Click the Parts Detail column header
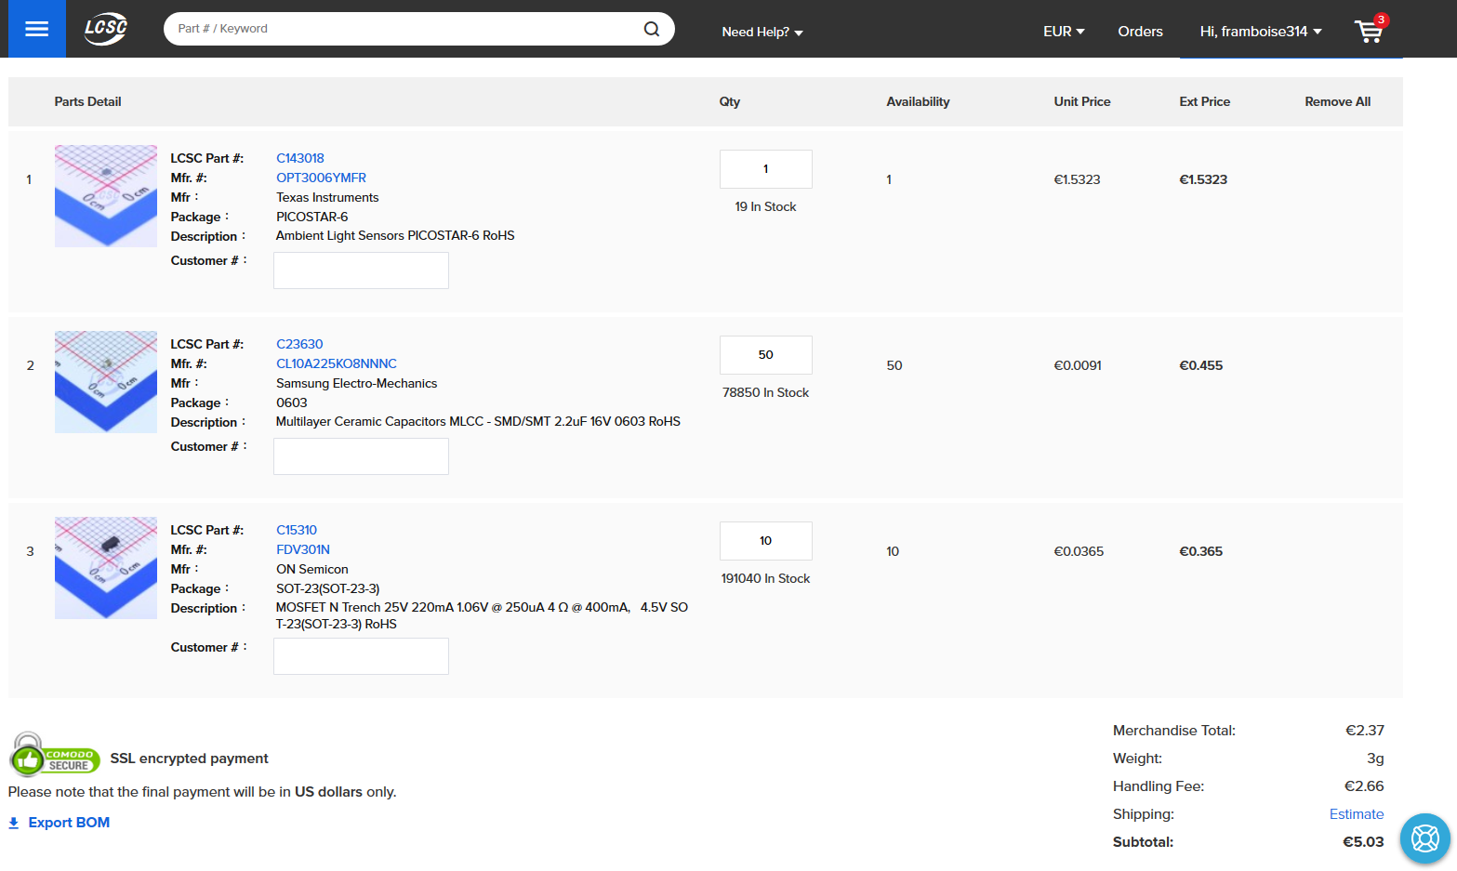 coord(87,101)
